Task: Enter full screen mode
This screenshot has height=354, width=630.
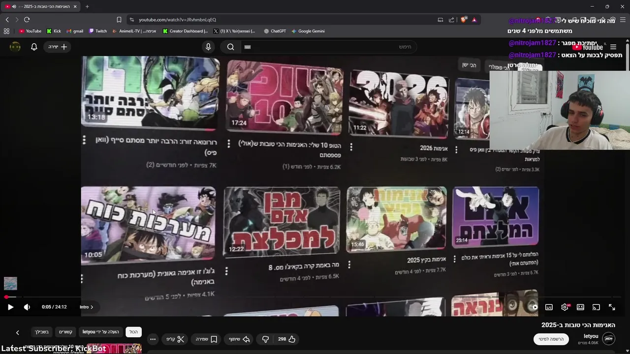Action: pos(612,307)
